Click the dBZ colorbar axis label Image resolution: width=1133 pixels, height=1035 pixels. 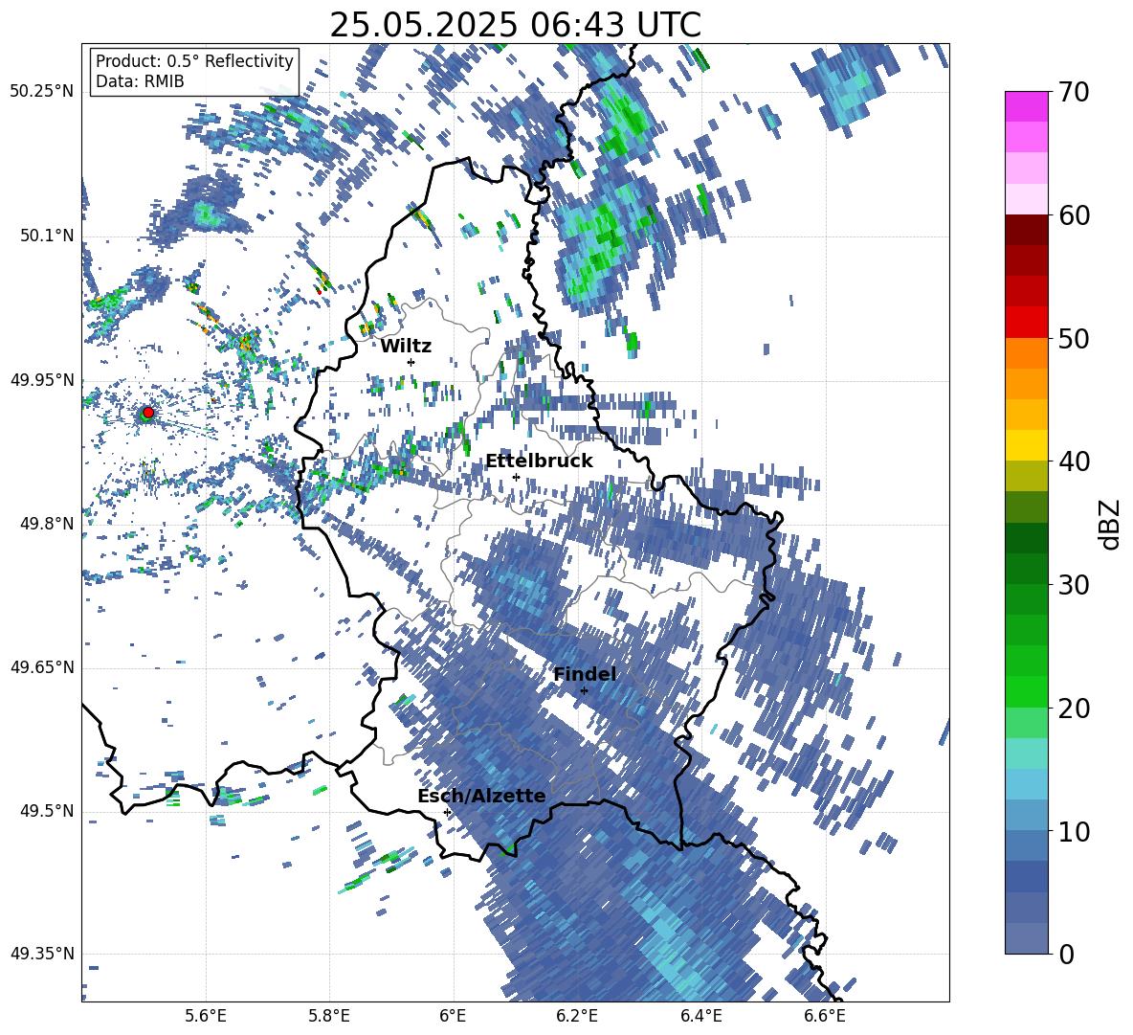(1109, 524)
